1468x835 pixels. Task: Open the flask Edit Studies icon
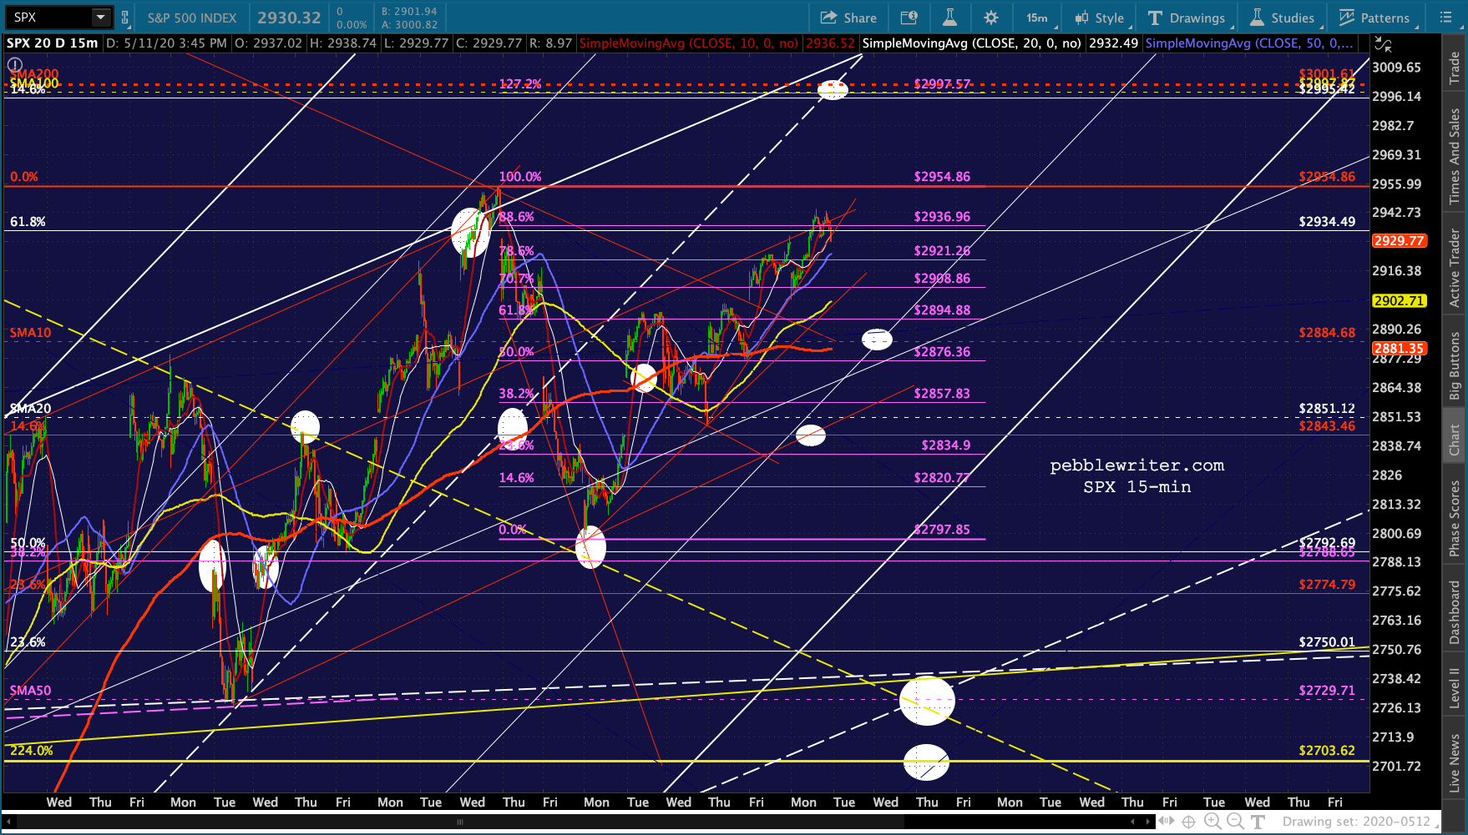point(949,18)
